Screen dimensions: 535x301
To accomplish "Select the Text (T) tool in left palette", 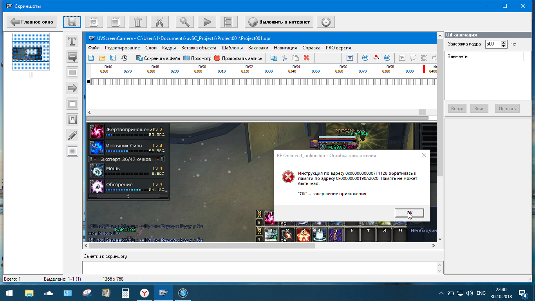I will tap(72, 41).
